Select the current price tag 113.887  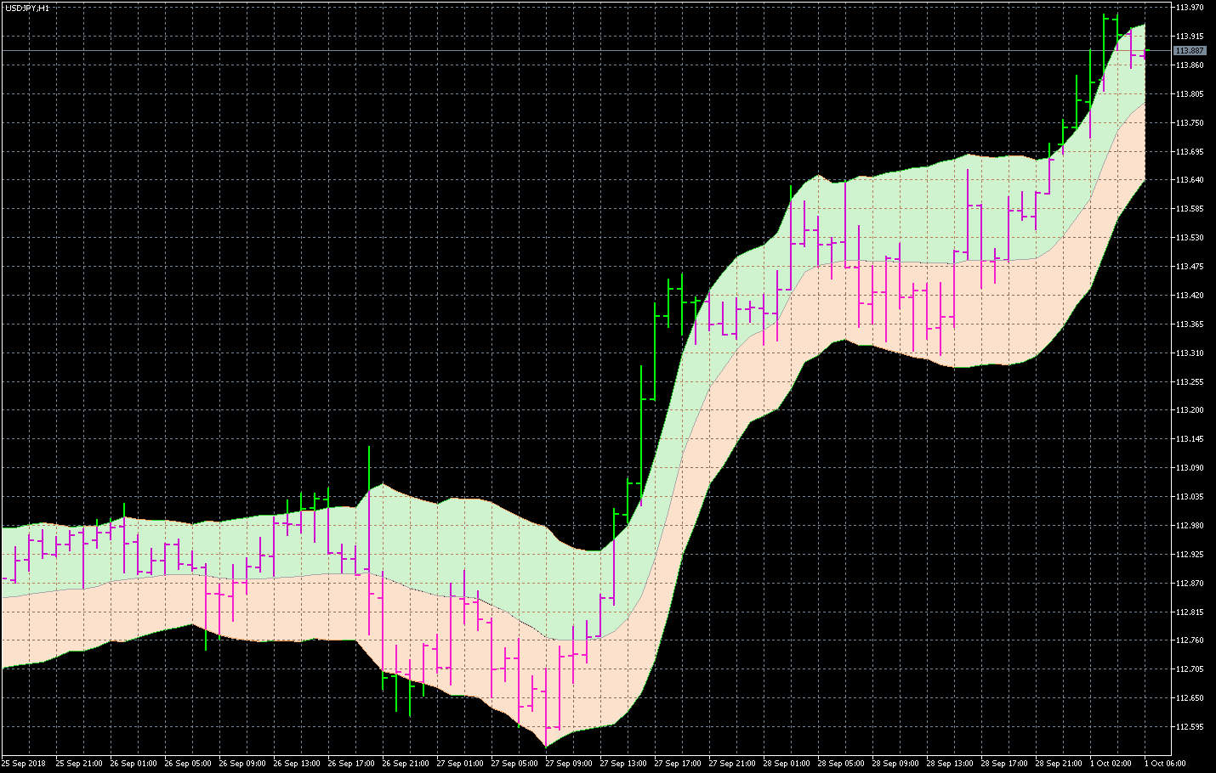click(1189, 51)
